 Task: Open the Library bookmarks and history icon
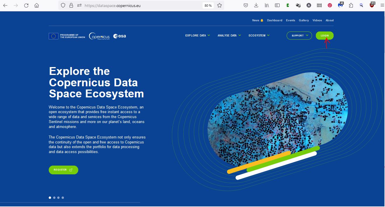pos(267,5)
